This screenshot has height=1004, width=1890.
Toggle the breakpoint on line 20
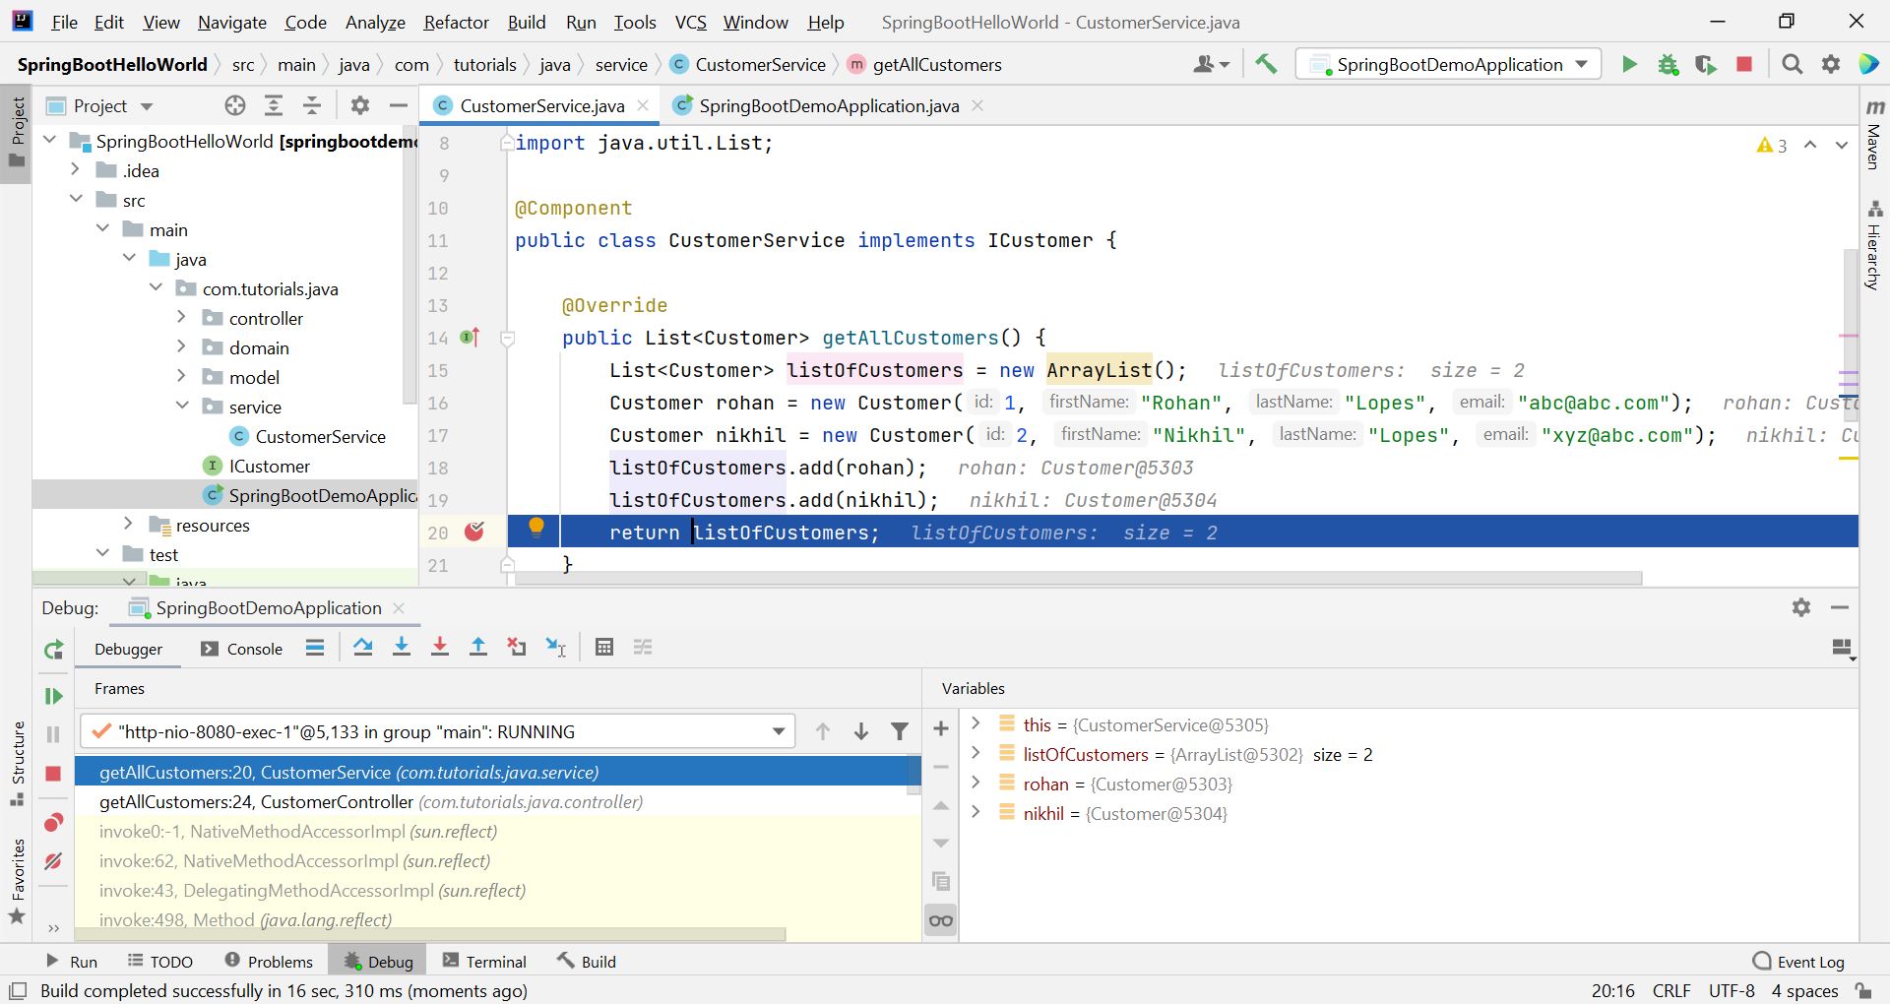475,532
